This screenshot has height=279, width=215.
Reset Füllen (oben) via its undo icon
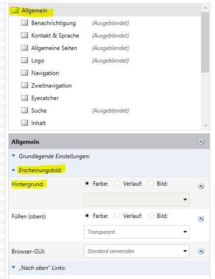(x=201, y=218)
